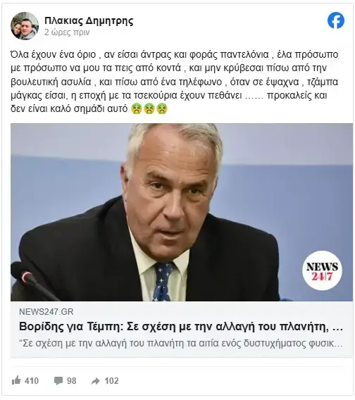Open Πλακιας Δημητρης profile name link
Image resolution: width=355 pixels, height=400 pixels.
click(x=89, y=20)
